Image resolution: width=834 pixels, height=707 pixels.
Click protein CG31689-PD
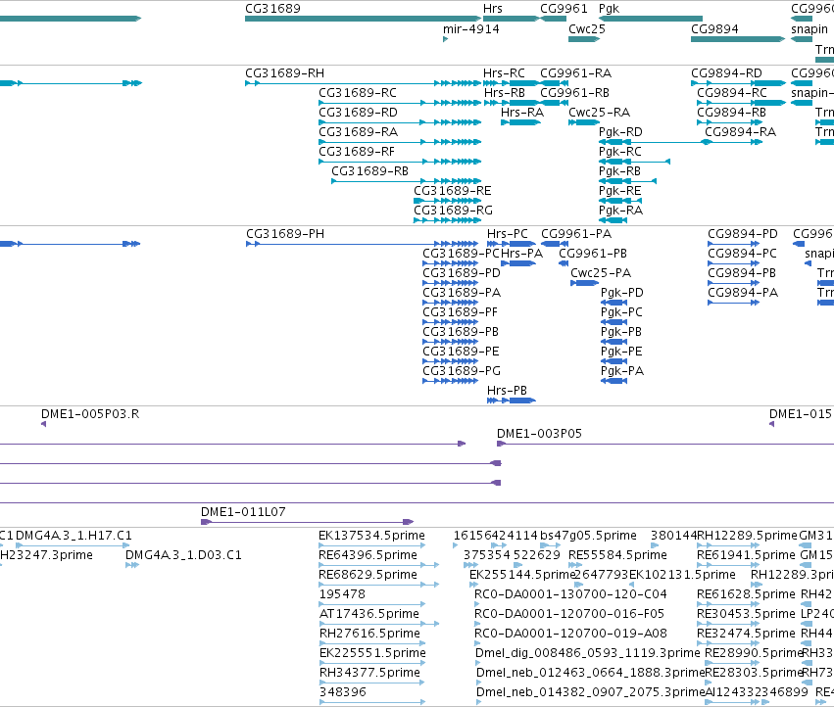[462, 273]
